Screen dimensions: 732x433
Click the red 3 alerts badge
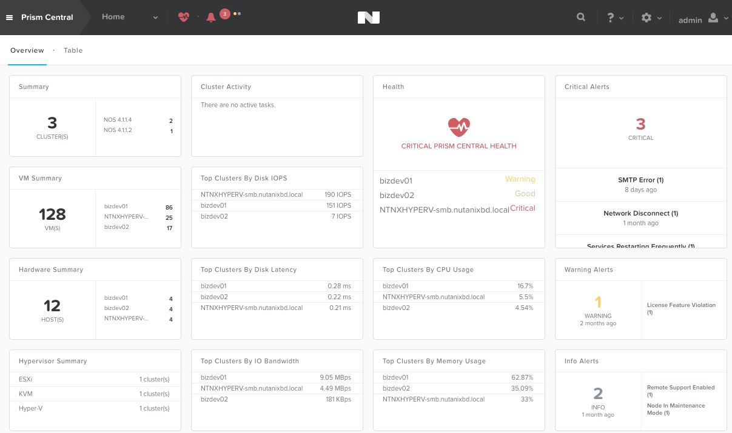pyautogui.click(x=224, y=13)
